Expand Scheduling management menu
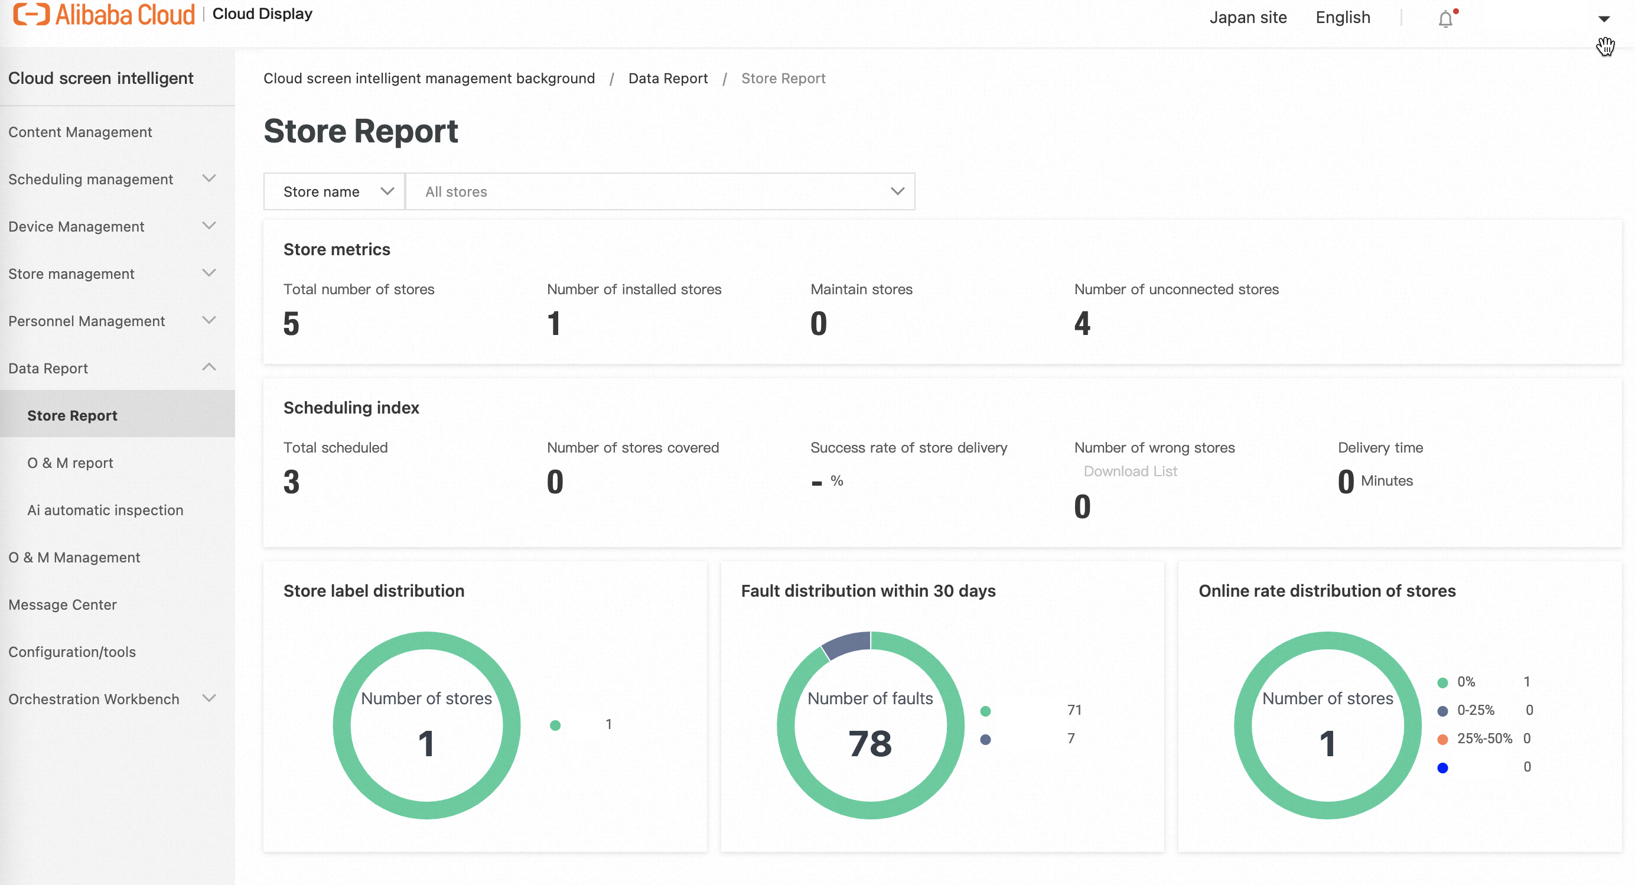Screen dimensions: 1635x885 click(x=118, y=179)
